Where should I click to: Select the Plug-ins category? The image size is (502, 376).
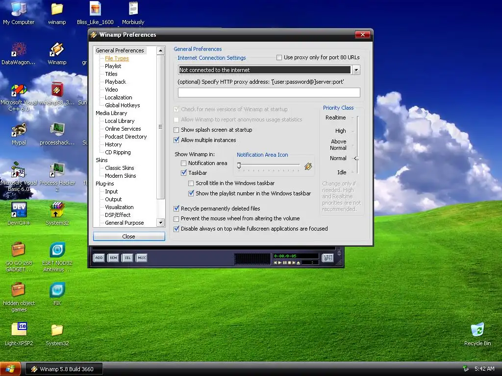click(105, 184)
